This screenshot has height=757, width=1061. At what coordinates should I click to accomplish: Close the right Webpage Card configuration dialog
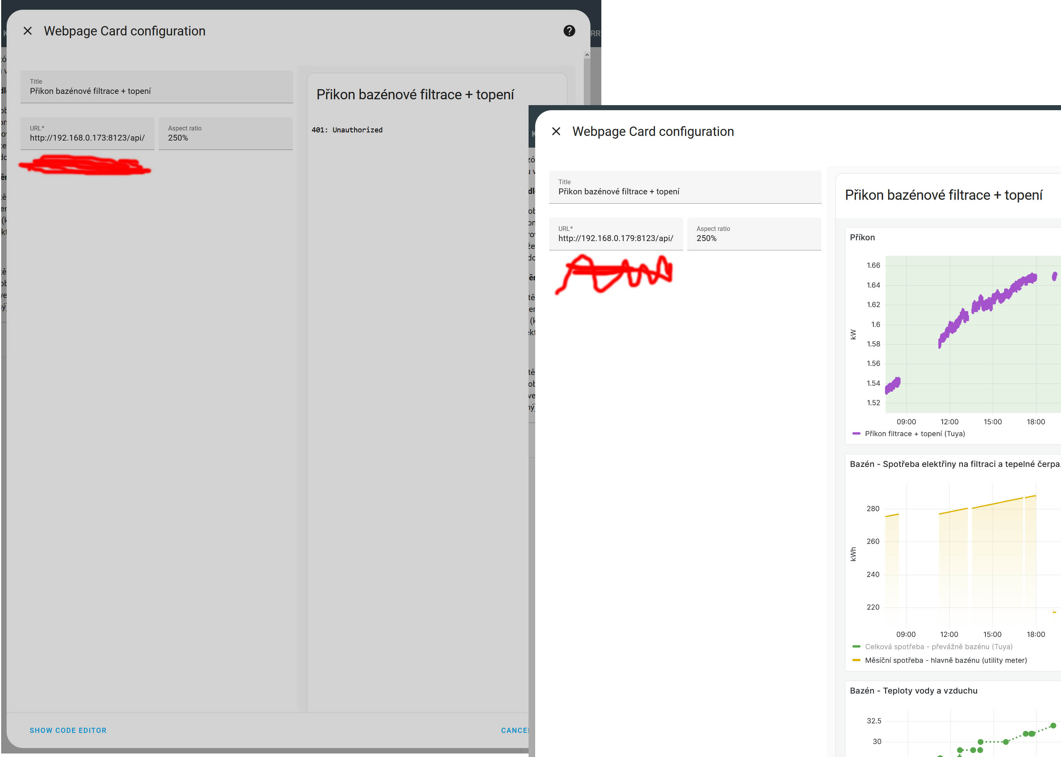tap(556, 132)
